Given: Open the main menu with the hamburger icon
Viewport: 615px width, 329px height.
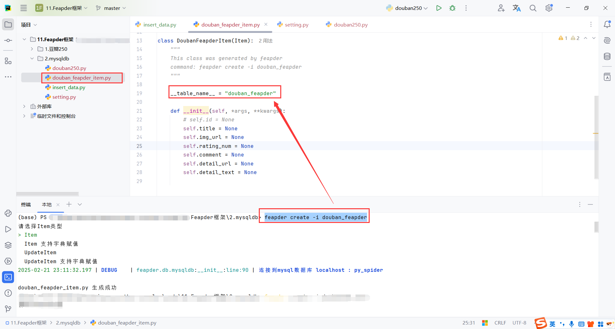Looking at the screenshot, I should pos(23,8).
